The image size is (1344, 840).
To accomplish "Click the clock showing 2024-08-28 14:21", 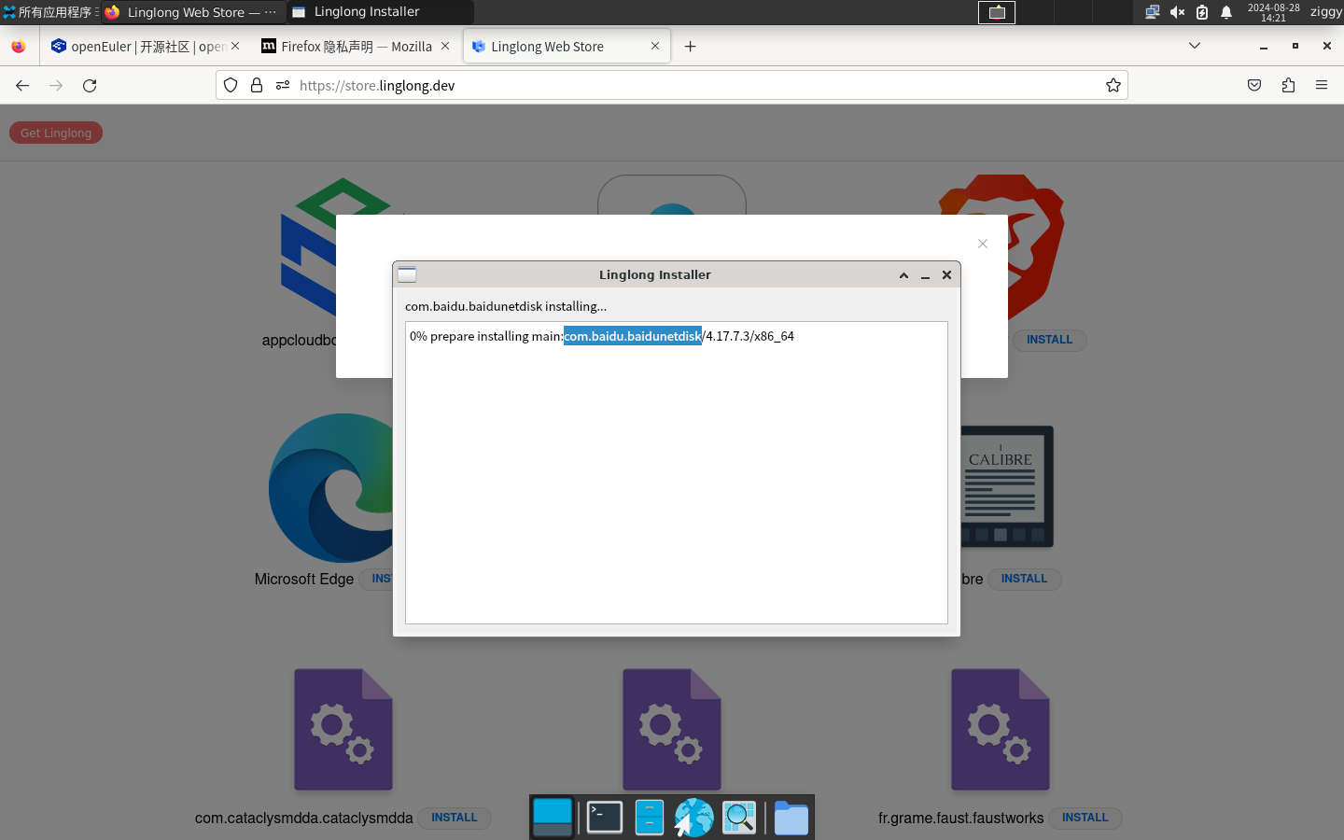I will (x=1273, y=12).
